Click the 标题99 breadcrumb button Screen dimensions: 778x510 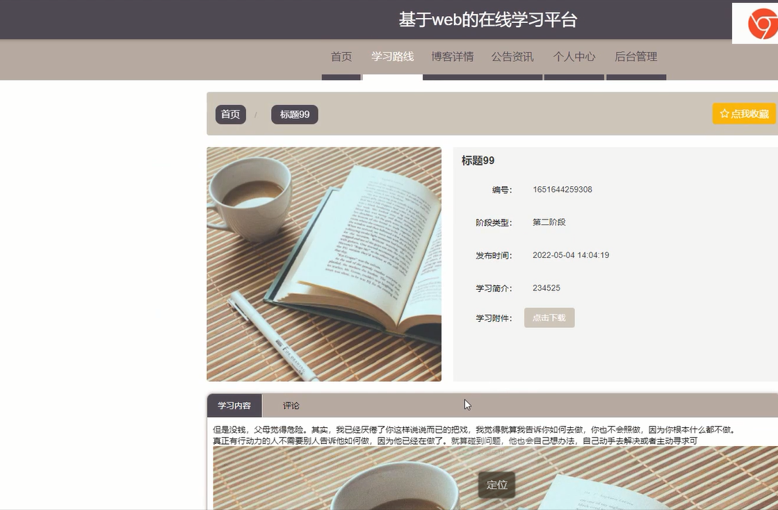point(295,115)
